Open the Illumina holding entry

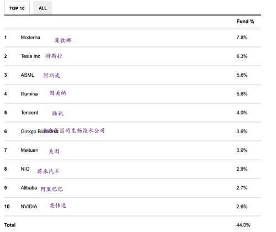click(x=29, y=94)
